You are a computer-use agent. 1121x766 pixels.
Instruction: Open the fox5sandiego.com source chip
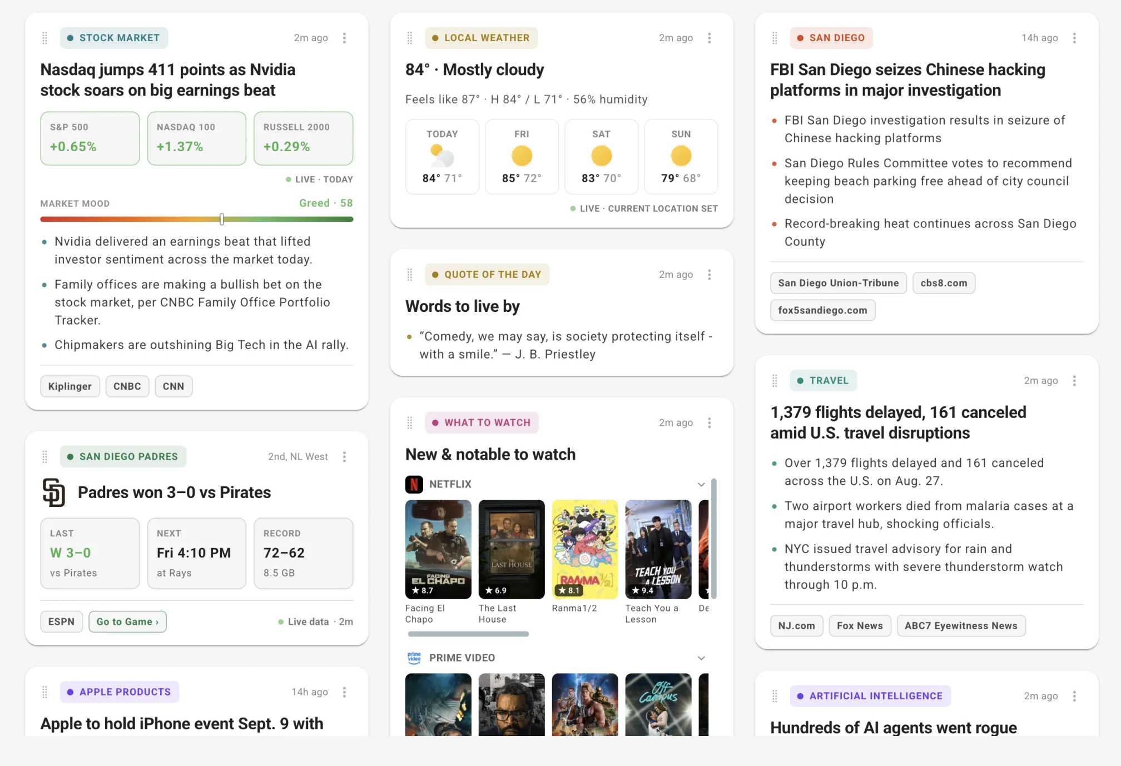[x=822, y=310]
